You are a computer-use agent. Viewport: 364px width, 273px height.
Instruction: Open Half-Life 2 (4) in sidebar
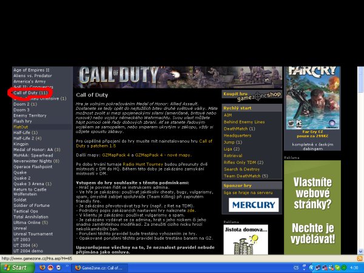coord(27,138)
